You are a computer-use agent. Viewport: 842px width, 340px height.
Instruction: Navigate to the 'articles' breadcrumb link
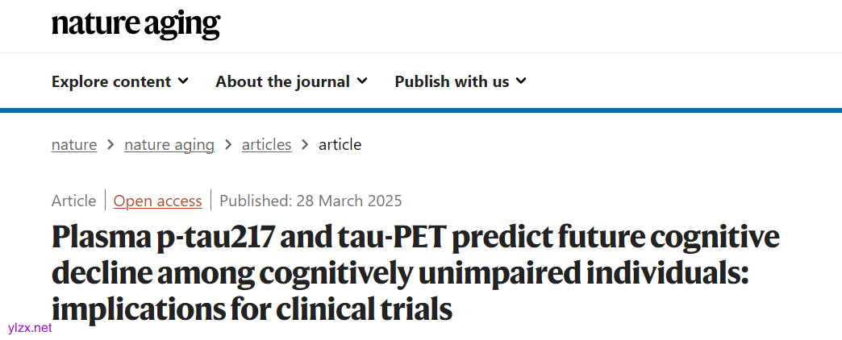click(266, 145)
